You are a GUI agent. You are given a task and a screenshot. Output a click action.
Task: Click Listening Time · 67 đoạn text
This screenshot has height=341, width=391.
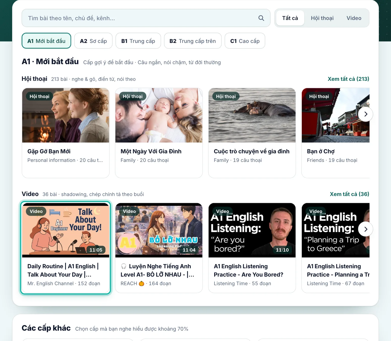(336, 283)
